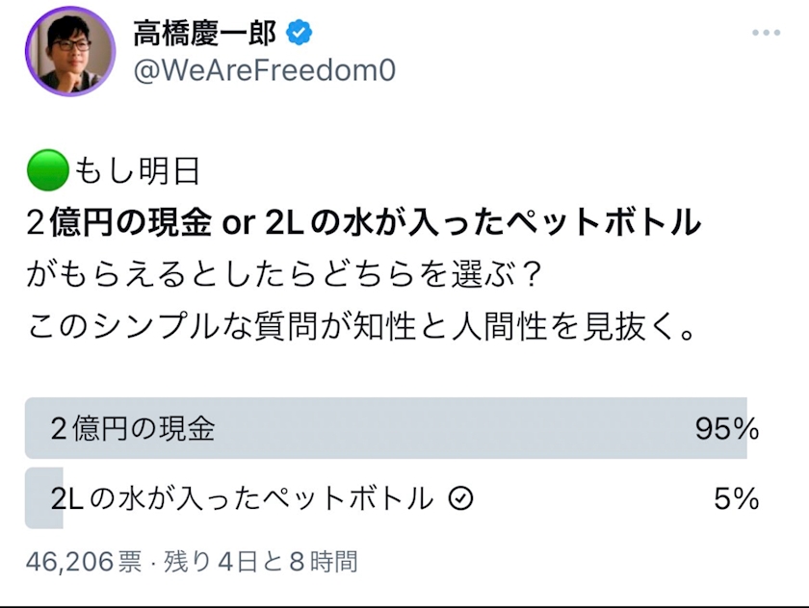
Task: Click the 95% poll result figure
Action: 726,429
